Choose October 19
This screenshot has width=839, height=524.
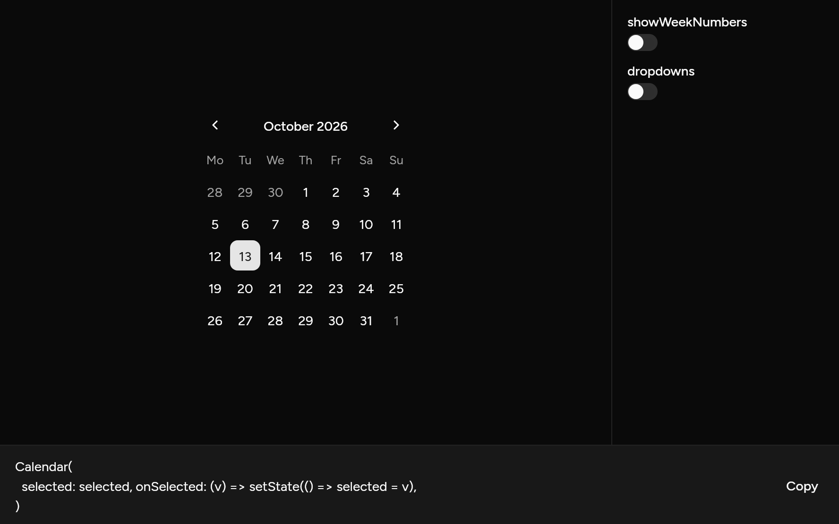[215, 288]
